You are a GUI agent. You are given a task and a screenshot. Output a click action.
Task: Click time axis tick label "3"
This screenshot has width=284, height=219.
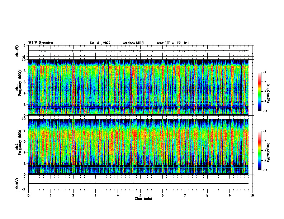(x=96, y=195)
